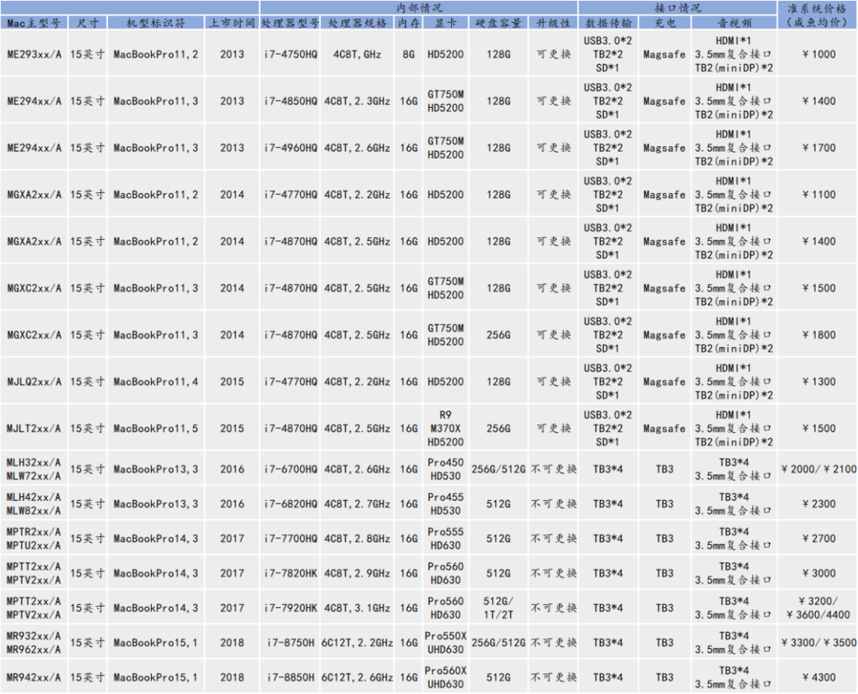Select the ¥3300/¥3500 price cell
This screenshot has height=694, width=858.
tap(817, 642)
